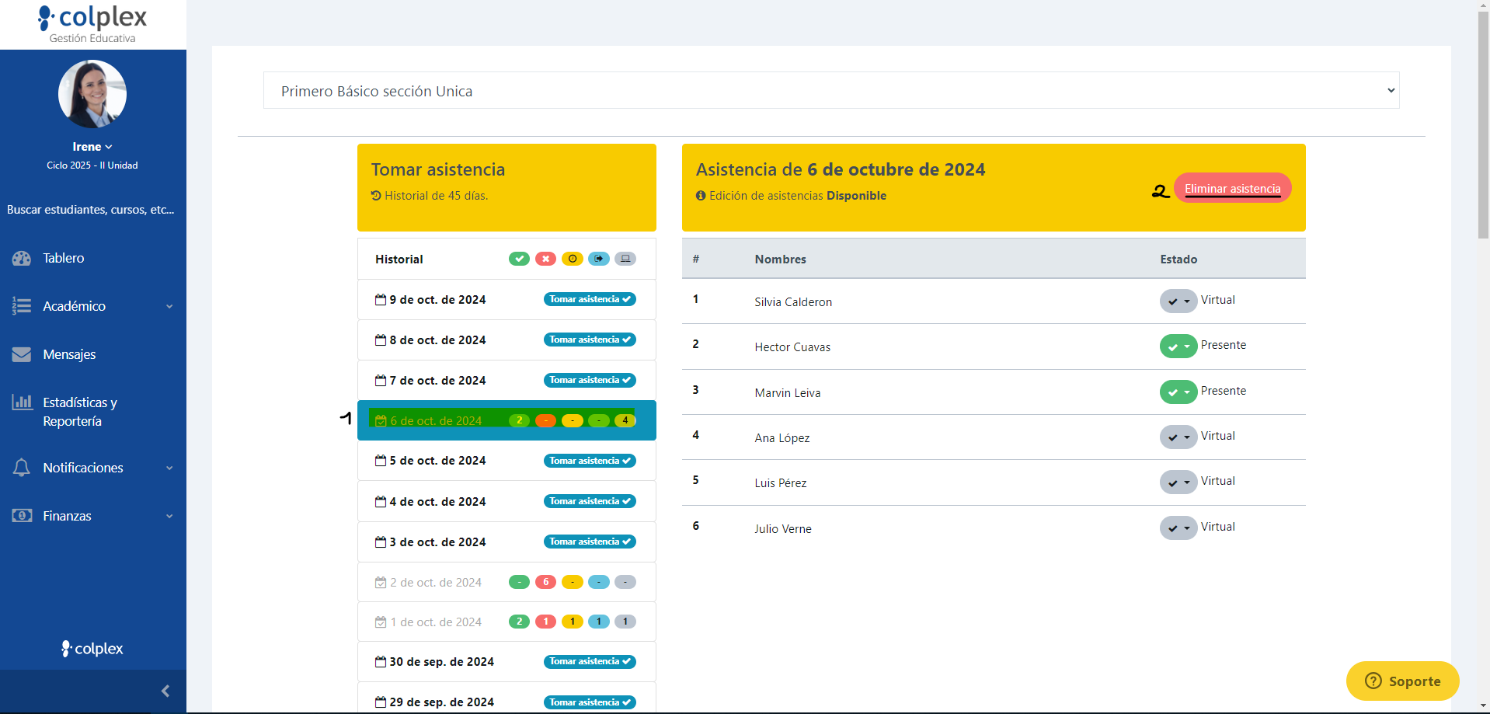Click Ciclo 2025 - II Unidad text
The width and height of the screenshot is (1490, 714).
pos(92,165)
